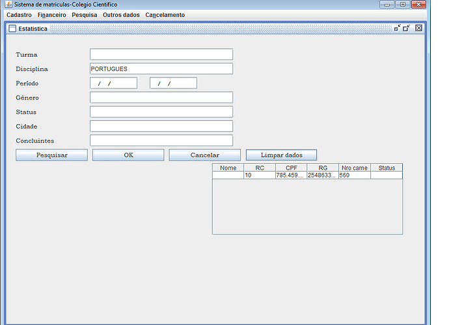
Task: Select the Nro carne cell 560
Action: pos(355,175)
